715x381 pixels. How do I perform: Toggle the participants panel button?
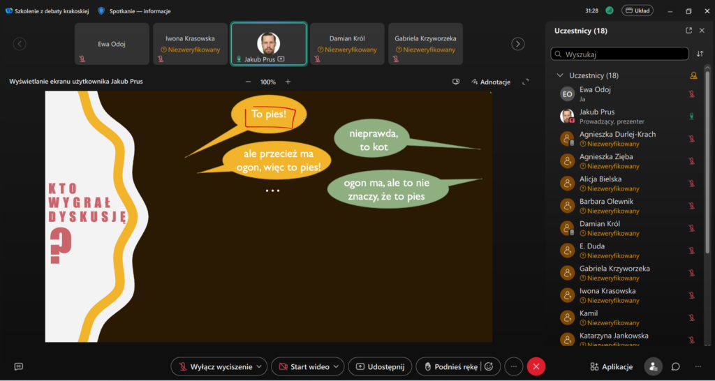[653, 366]
